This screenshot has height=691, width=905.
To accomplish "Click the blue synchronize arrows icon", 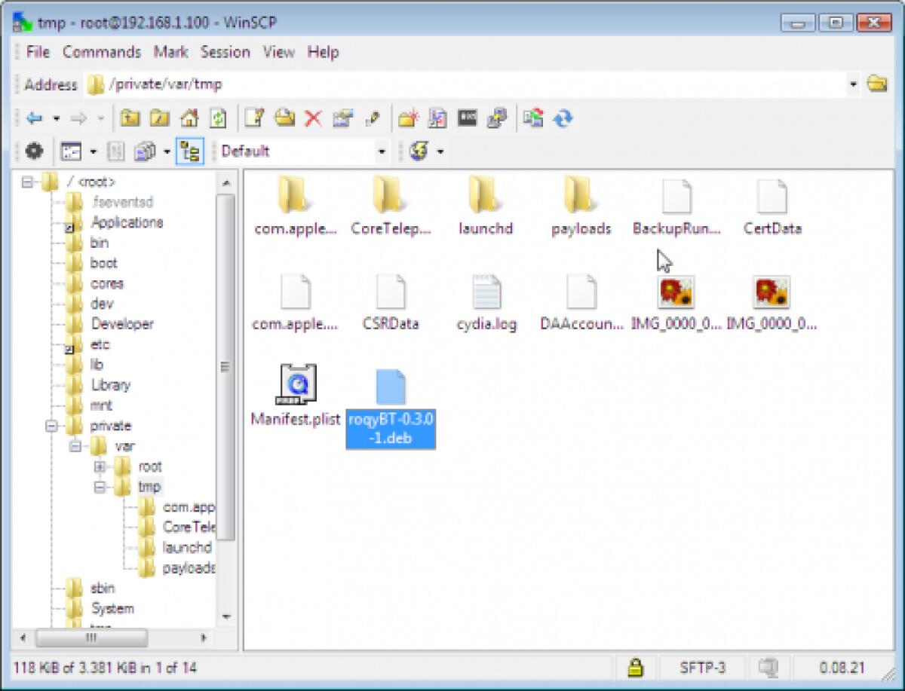I will [563, 118].
